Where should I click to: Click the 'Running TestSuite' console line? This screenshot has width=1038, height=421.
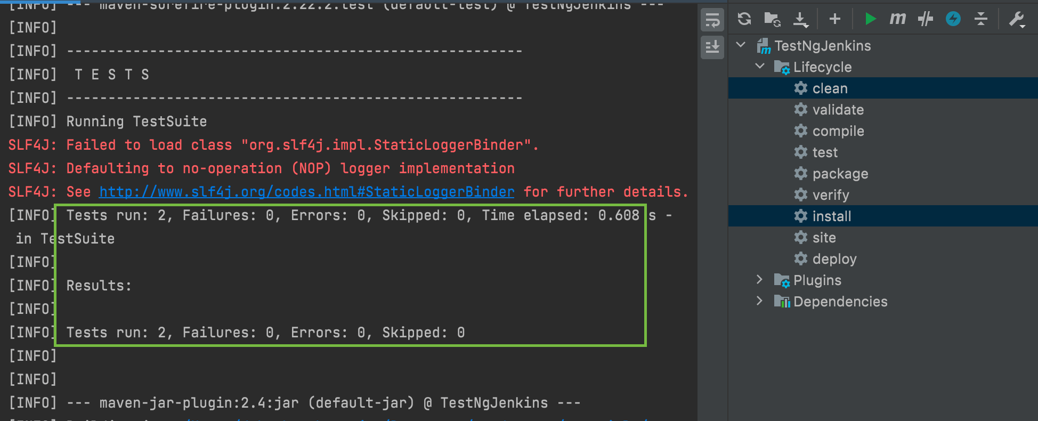108,122
